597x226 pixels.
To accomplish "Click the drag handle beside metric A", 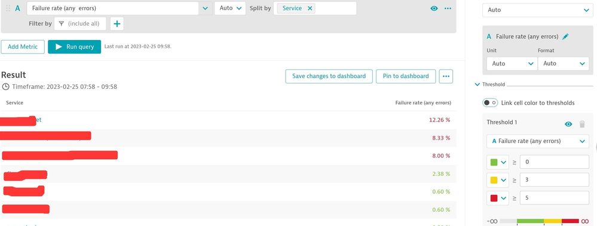I will 8,8.
